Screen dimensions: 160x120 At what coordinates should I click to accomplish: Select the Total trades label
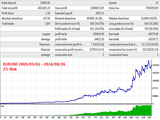tap(8, 23)
